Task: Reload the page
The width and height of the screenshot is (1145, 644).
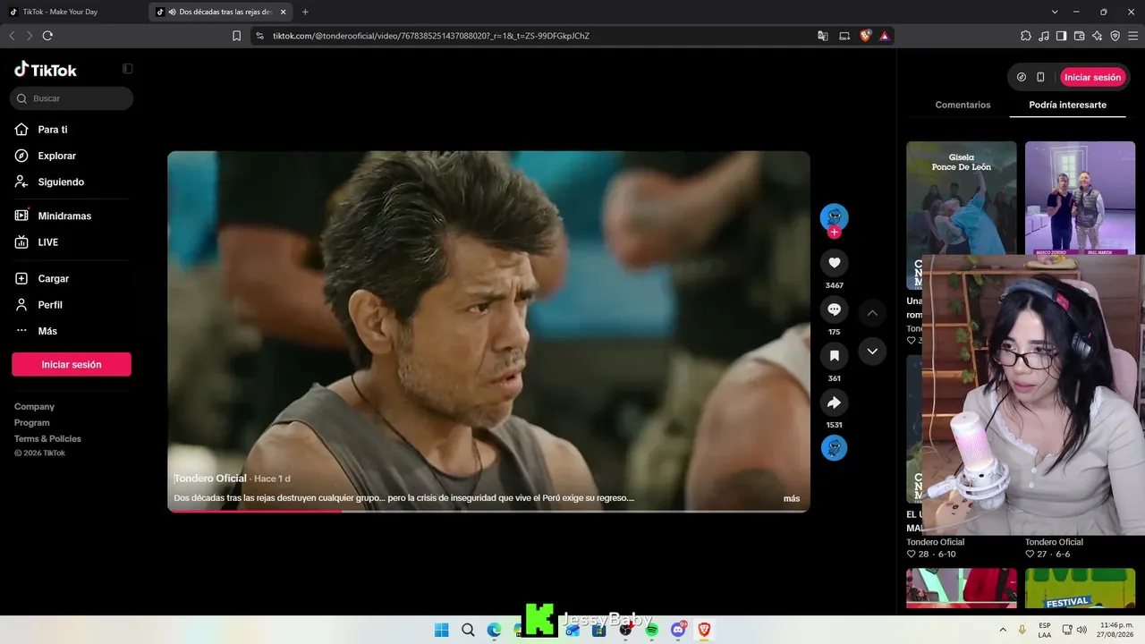Action: pyautogui.click(x=47, y=36)
